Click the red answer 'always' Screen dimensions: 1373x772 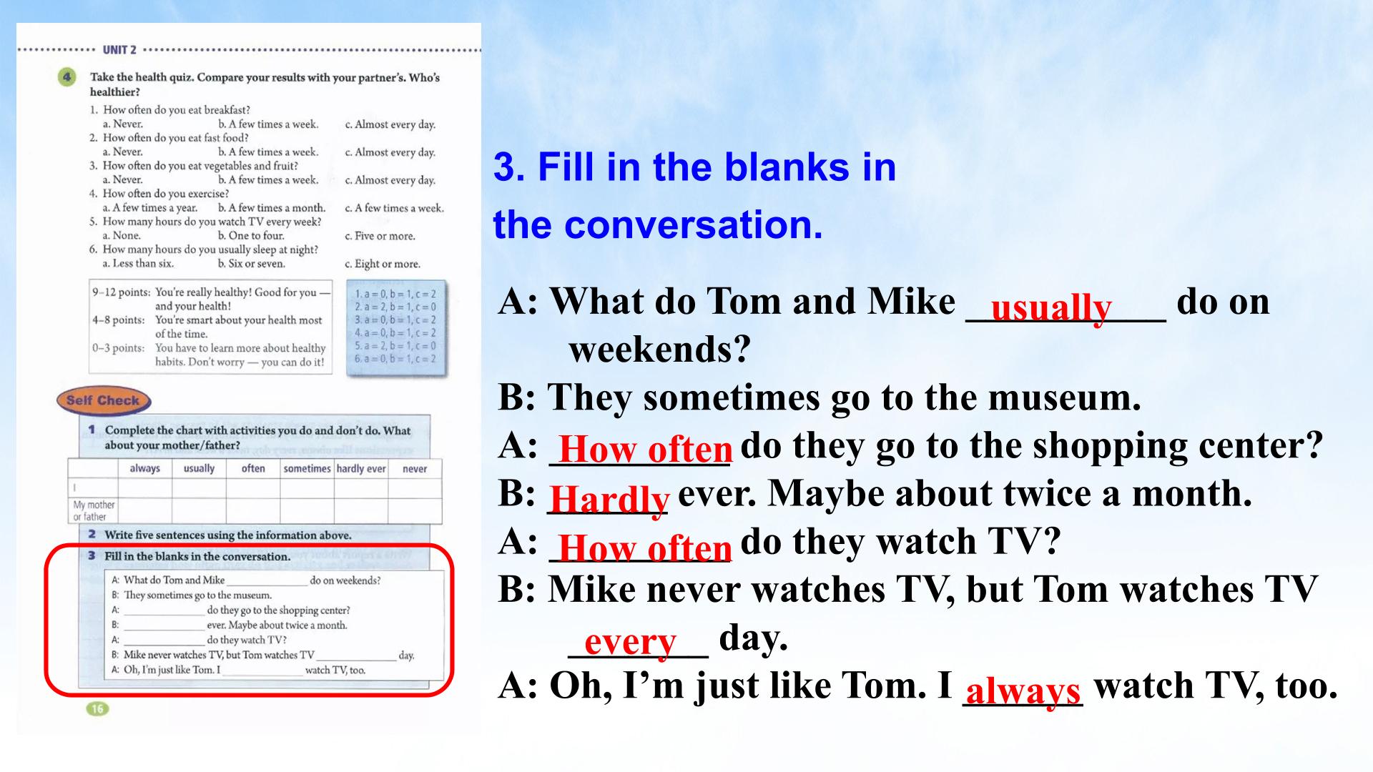pos(1023,691)
